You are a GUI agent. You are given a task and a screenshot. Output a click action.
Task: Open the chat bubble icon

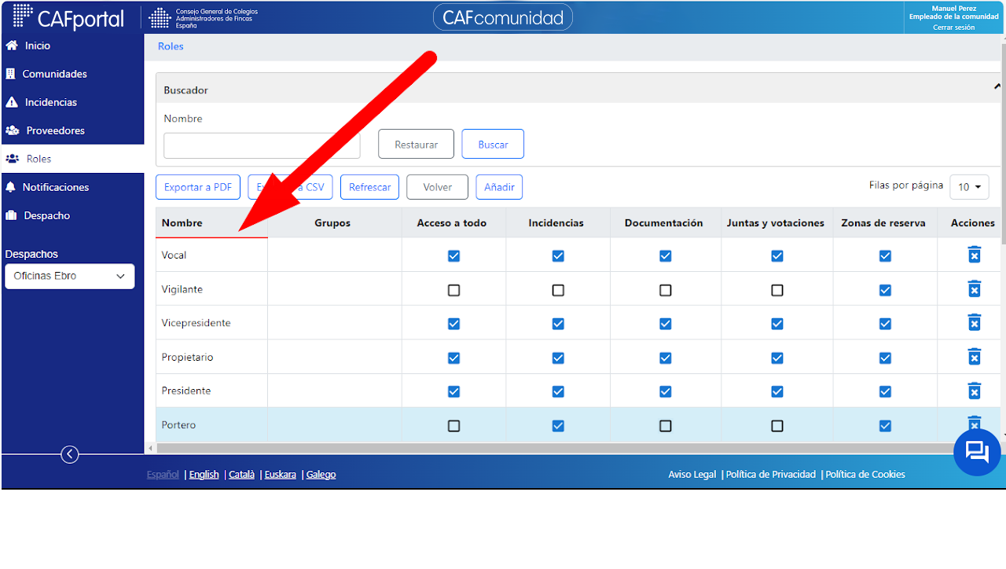(x=977, y=452)
